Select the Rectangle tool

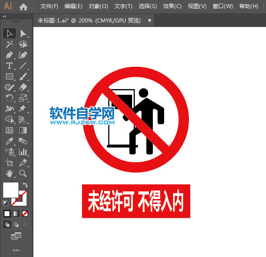[x=9, y=76]
